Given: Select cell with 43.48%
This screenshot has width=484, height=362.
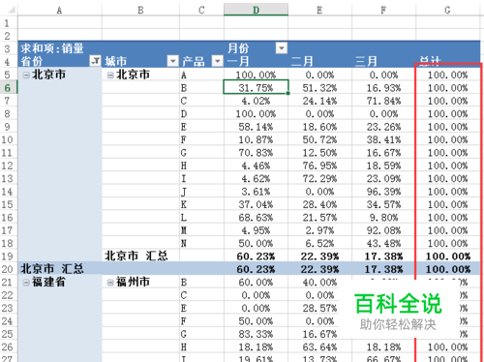Looking at the screenshot, I should coord(383,244).
